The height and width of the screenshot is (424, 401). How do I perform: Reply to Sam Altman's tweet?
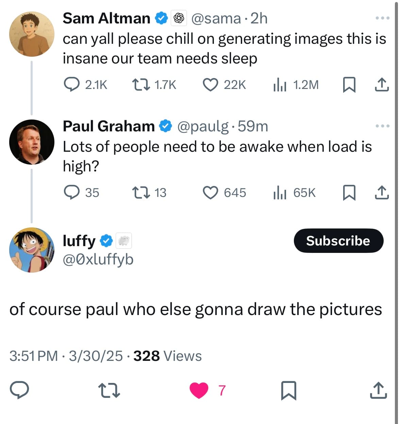(72, 85)
